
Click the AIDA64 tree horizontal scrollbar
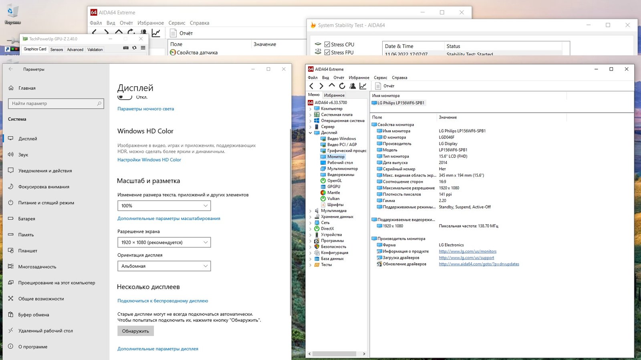click(x=334, y=354)
